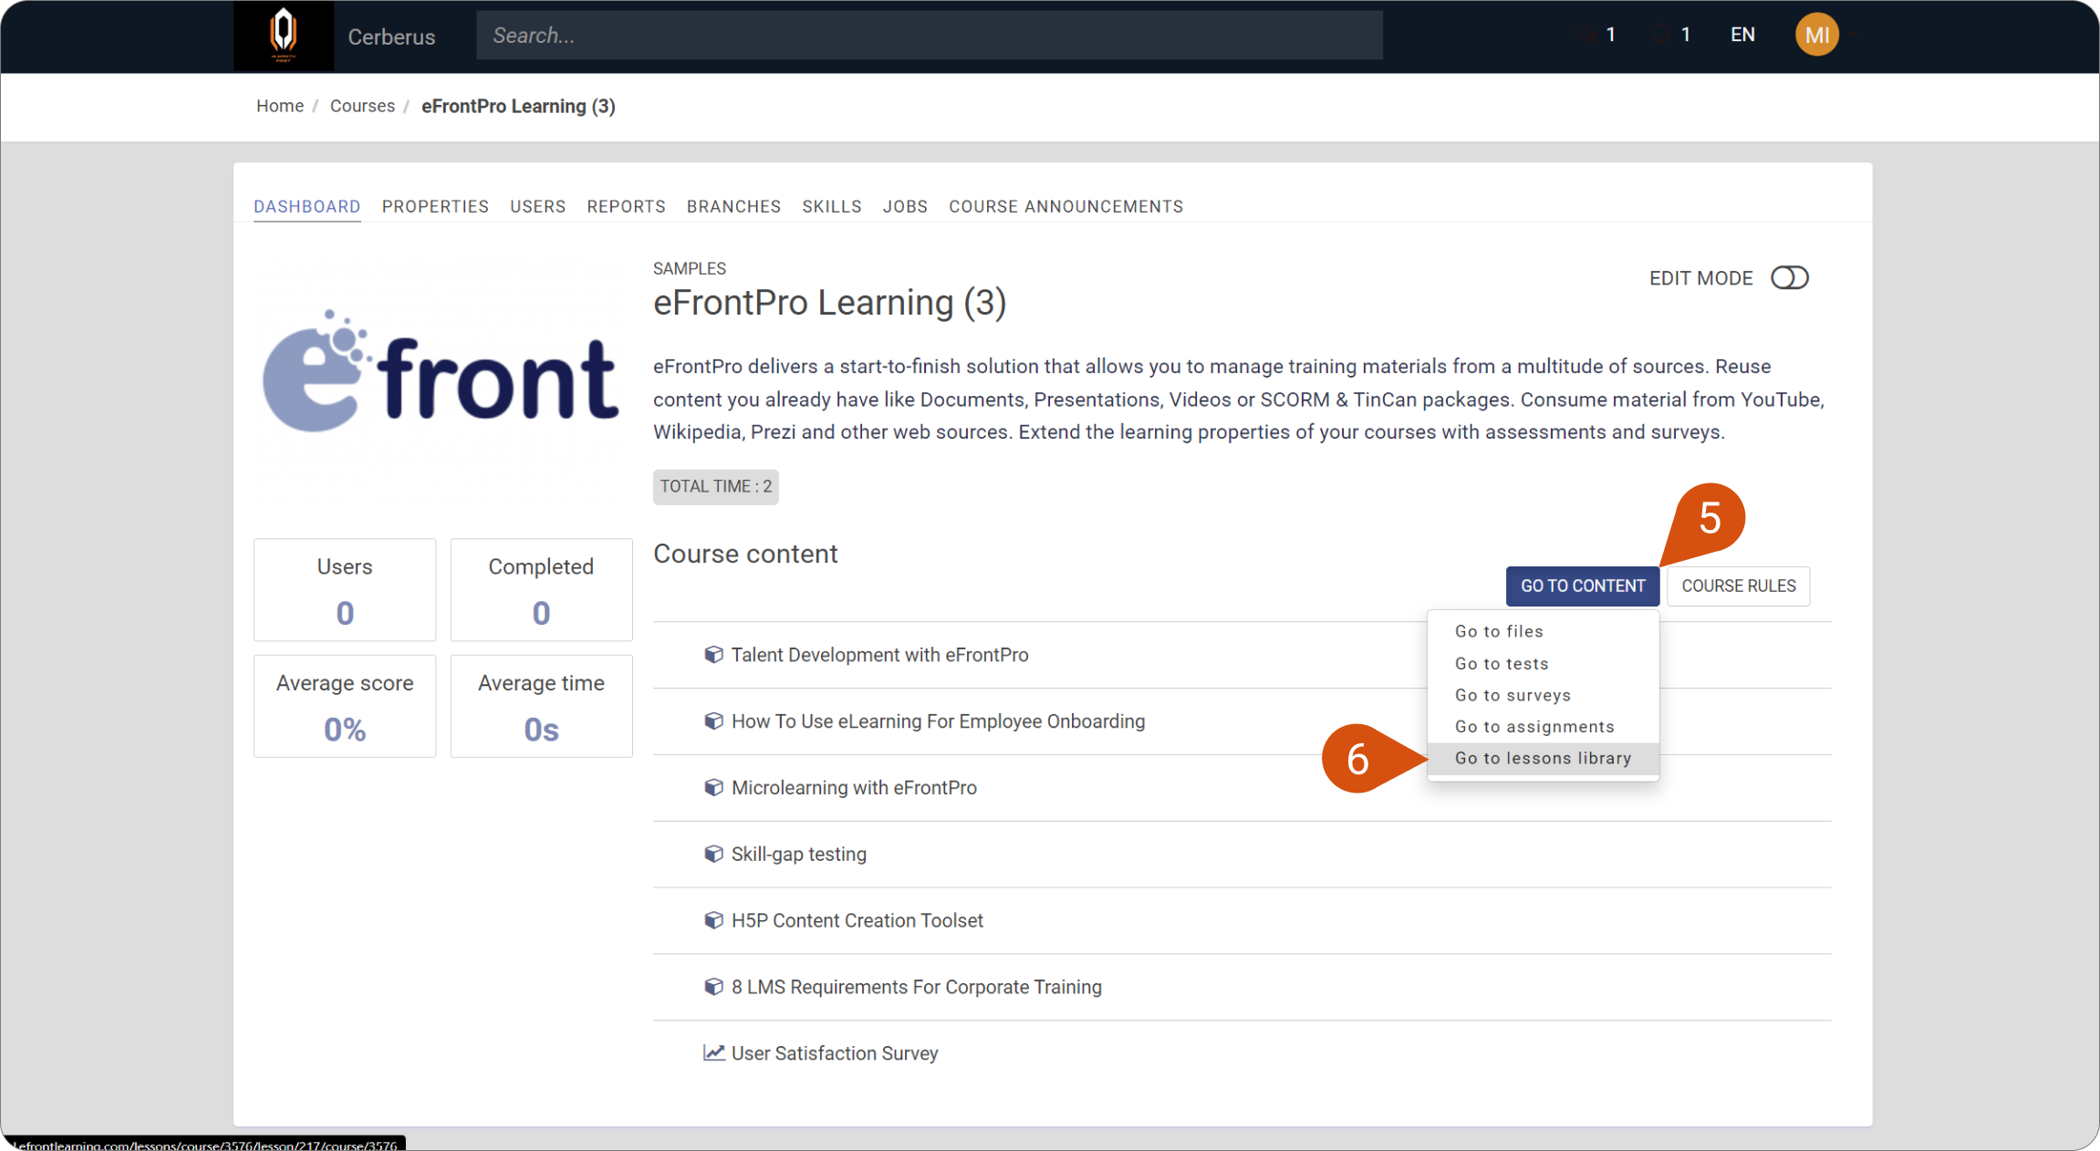Viewport: 2100px width, 1151px height.
Task: Open the Properties tab
Action: click(435, 206)
